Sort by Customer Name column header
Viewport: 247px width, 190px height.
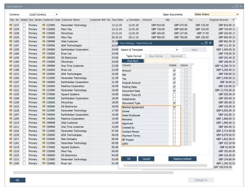(70, 20)
